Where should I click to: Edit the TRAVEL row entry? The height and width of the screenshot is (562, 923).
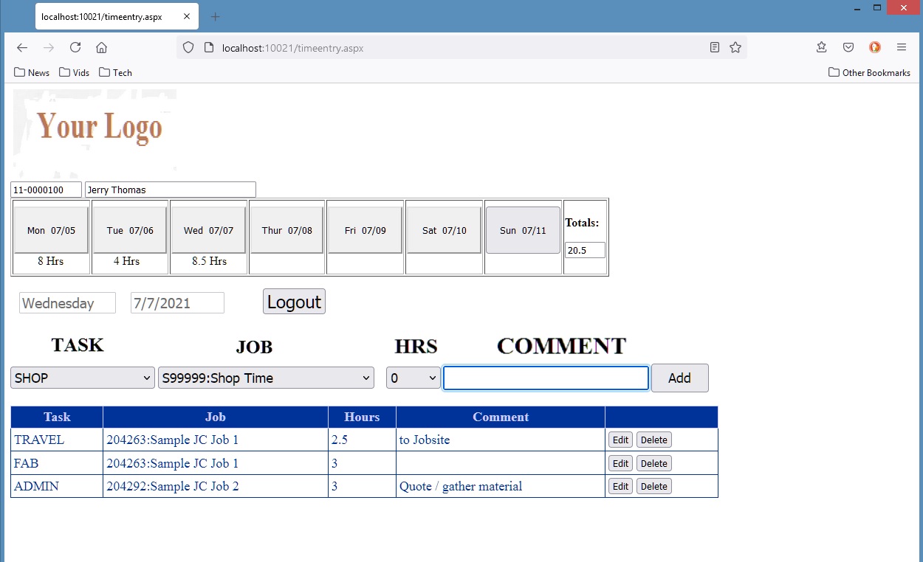click(620, 440)
